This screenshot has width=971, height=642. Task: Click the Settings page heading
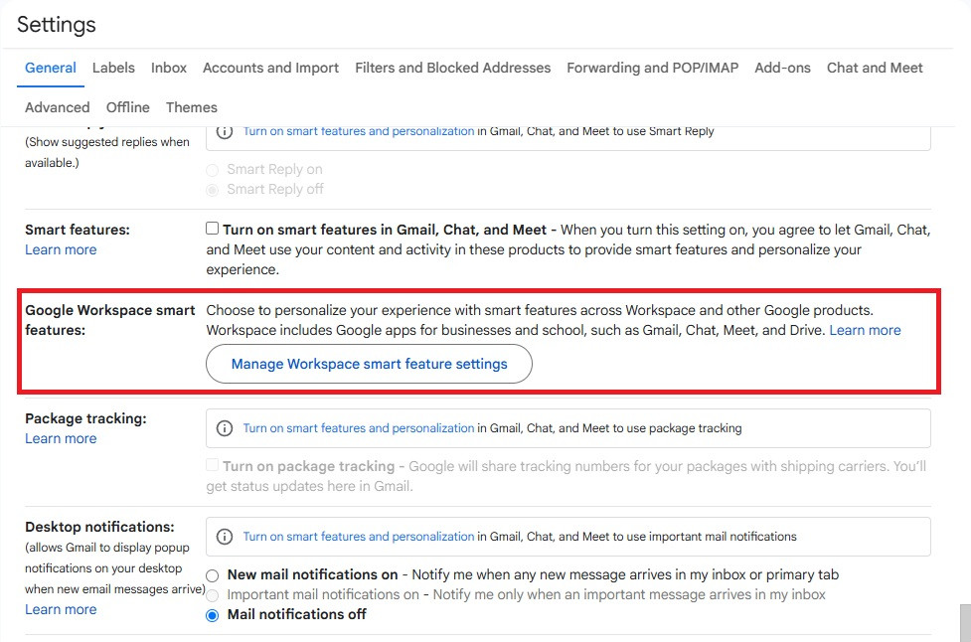click(x=57, y=25)
